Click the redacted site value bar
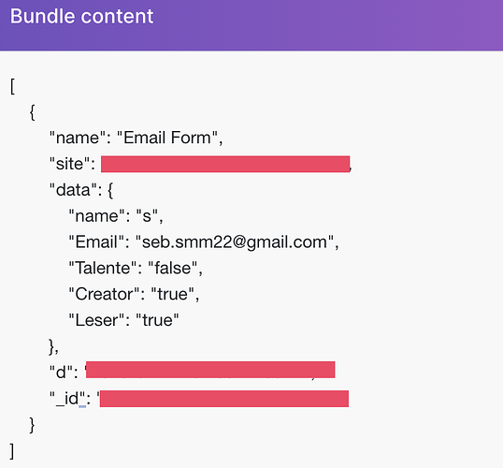 click(225, 164)
